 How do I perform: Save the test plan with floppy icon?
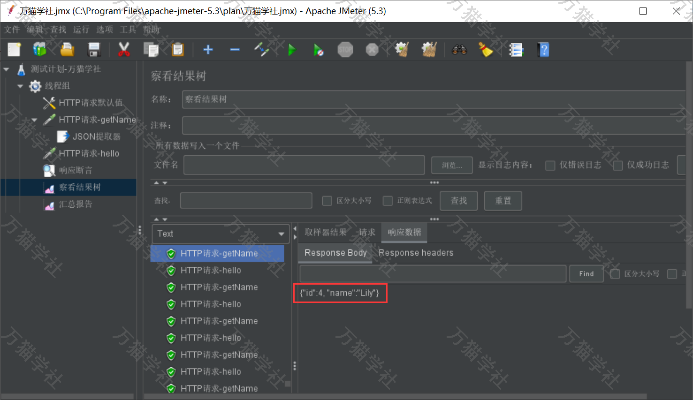click(x=94, y=50)
